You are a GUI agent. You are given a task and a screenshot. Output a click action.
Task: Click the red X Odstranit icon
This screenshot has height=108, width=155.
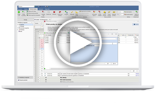(54, 12)
